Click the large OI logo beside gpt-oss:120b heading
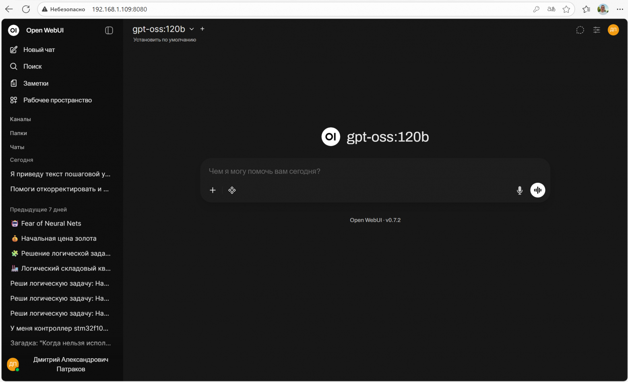This screenshot has height=382, width=628. [x=331, y=137]
